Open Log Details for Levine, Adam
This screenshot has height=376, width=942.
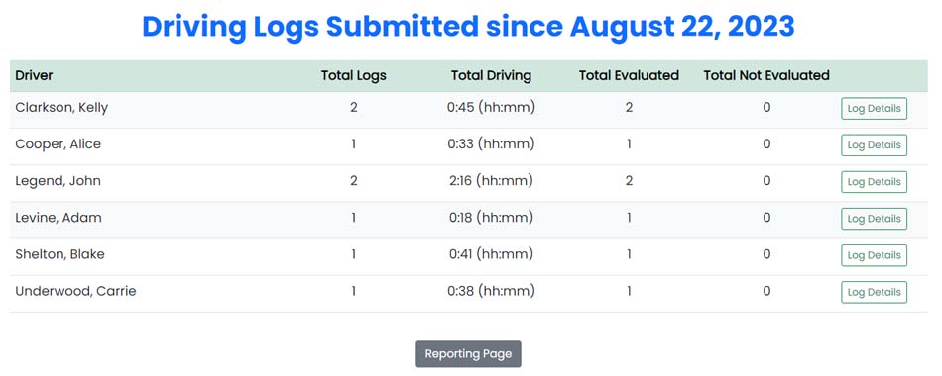pyautogui.click(x=874, y=219)
